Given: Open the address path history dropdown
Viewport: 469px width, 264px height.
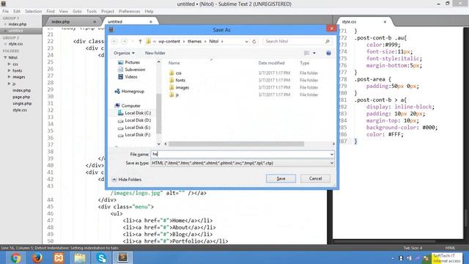Looking at the screenshot, I should 246,41.
